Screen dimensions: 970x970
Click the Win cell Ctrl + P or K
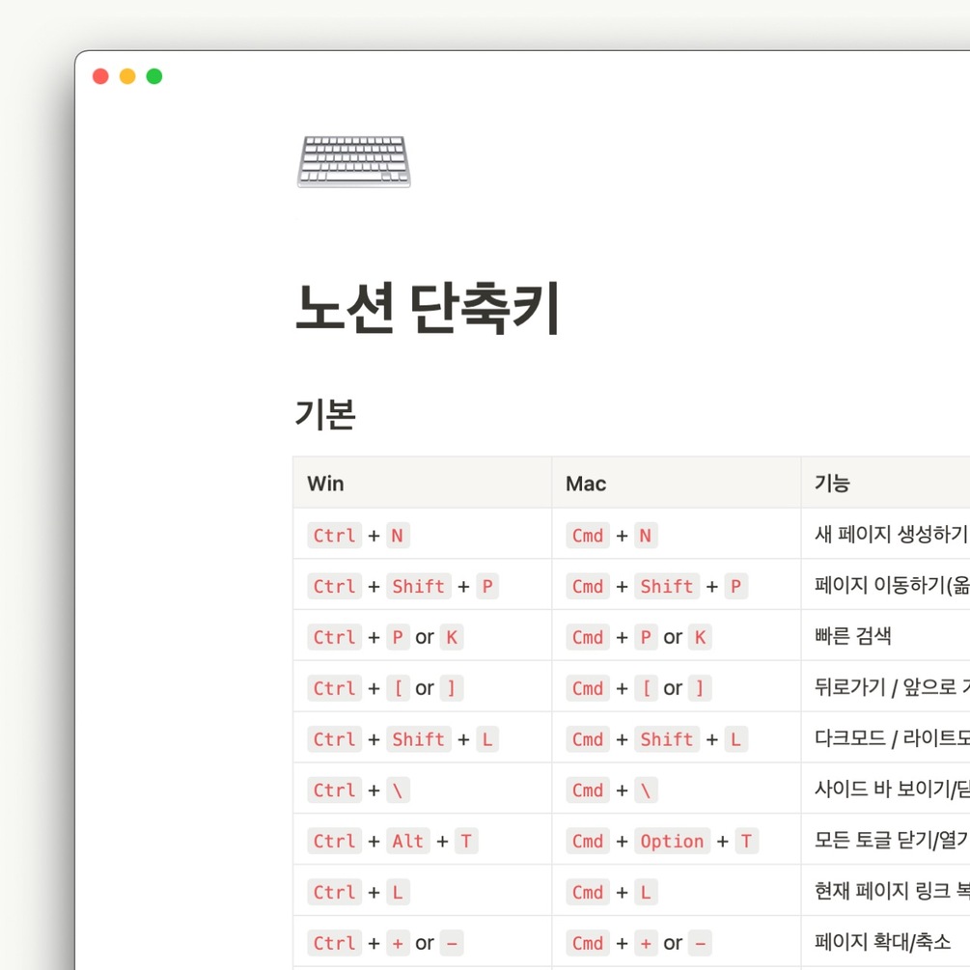tap(423, 637)
